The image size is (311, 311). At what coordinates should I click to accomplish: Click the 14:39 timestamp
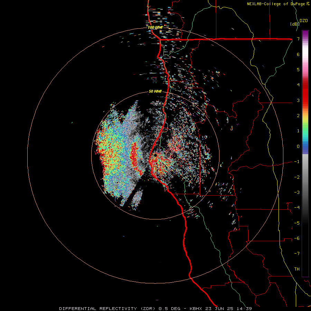point(244,309)
